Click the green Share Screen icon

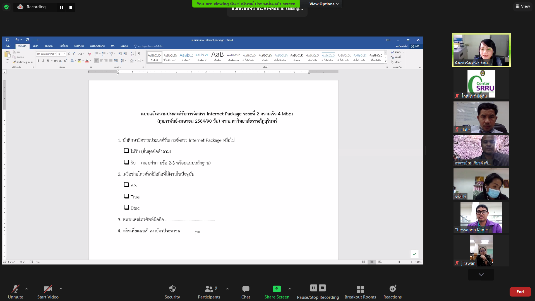coord(277,289)
